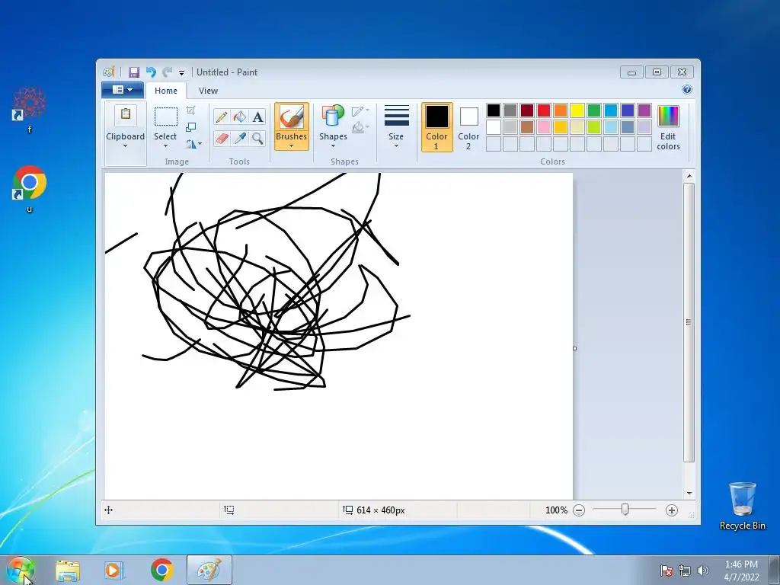
Task: Open the Recycle Bin desktop icon
Action: (742, 506)
